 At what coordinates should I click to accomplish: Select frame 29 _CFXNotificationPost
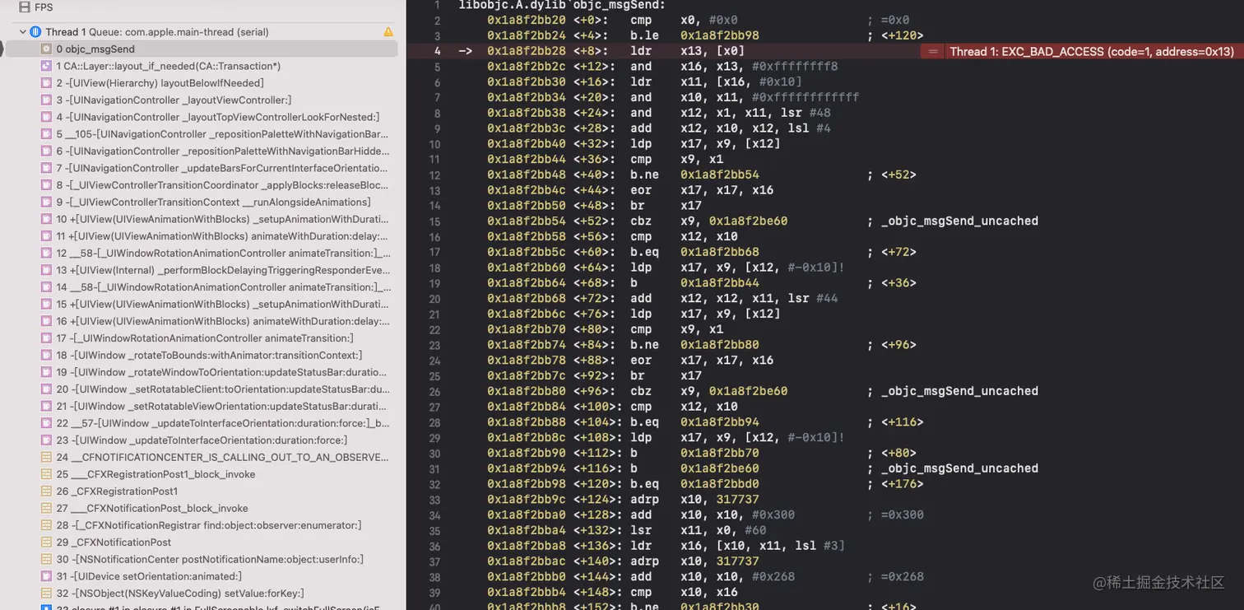tap(202, 542)
